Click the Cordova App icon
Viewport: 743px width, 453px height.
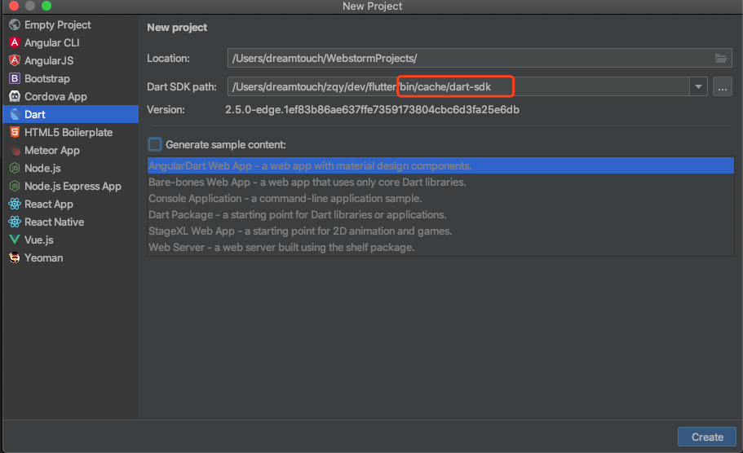click(14, 96)
